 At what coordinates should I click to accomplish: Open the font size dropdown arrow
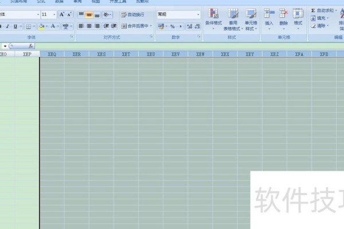tap(54, 14)
